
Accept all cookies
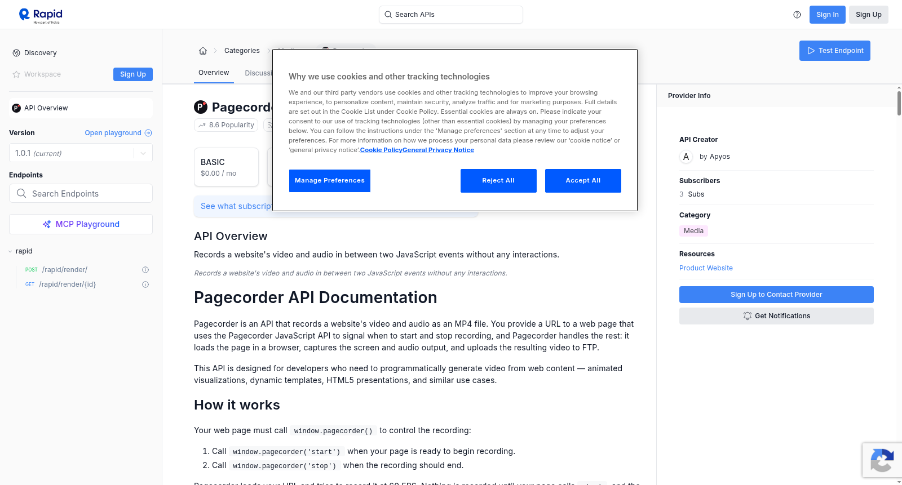[x=583, y=181]
